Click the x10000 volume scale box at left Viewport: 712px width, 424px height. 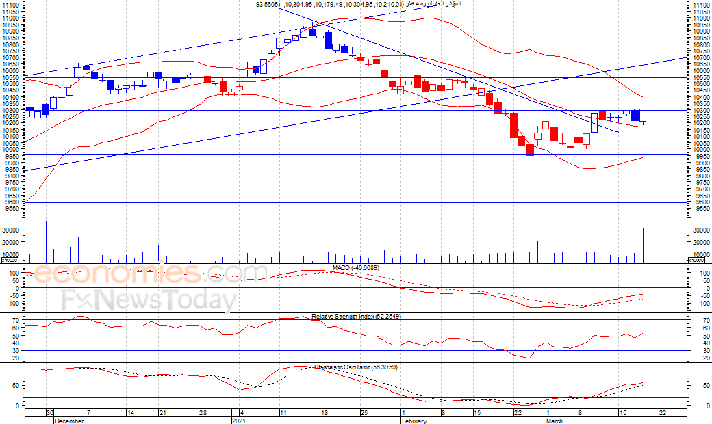[10, 261]
